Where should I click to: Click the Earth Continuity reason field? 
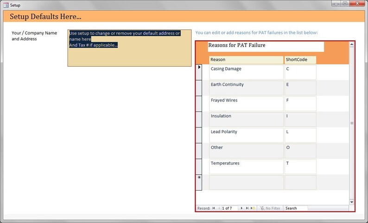click(x=246, y=88)
